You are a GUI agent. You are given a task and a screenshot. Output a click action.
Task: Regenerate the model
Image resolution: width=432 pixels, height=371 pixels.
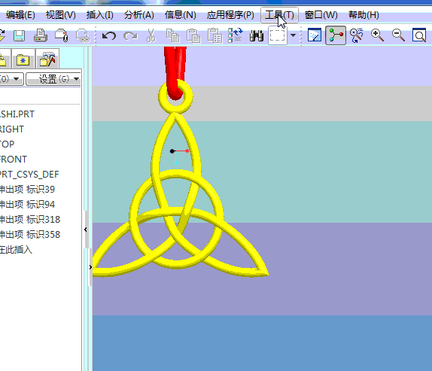[x=236, y=35]
